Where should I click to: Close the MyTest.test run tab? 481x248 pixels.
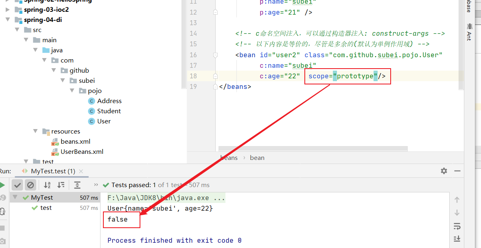[81, 171]
